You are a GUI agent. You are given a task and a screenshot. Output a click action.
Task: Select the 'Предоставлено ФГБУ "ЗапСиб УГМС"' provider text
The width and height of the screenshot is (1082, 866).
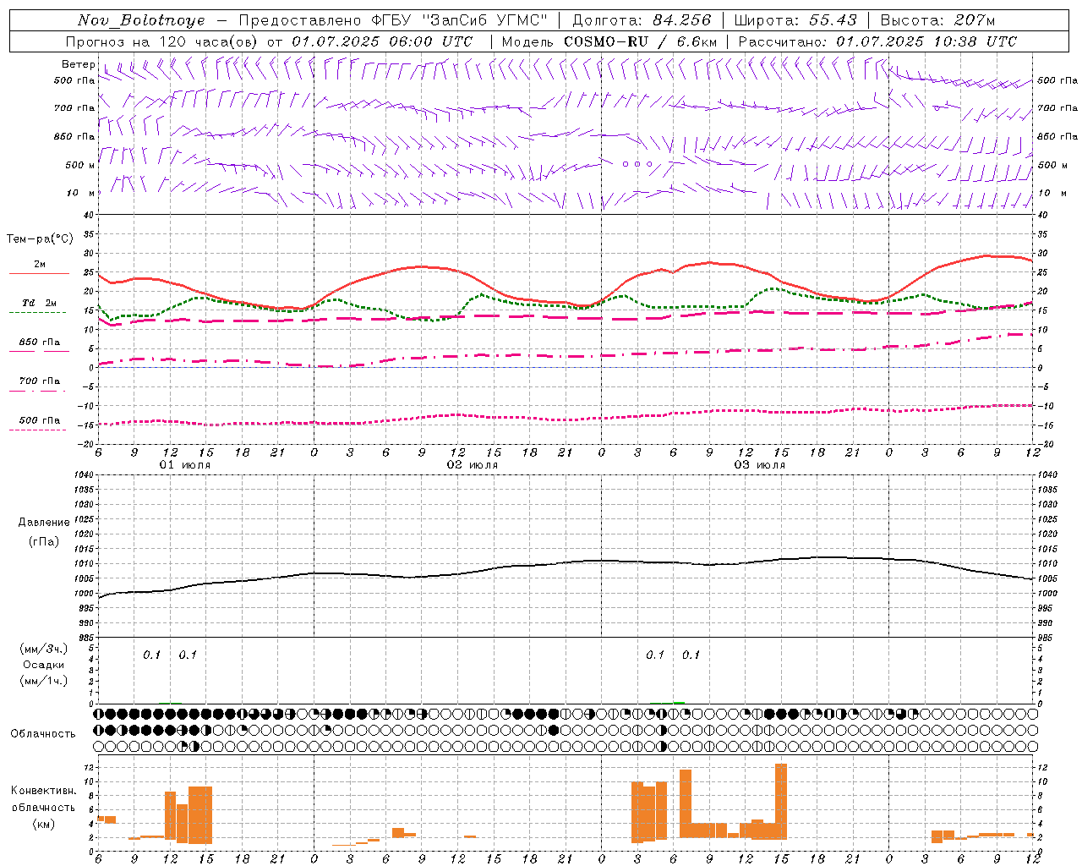coord(393,20)
